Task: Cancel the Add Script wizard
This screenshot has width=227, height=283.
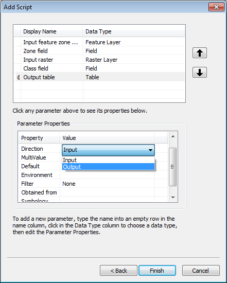Action: [201, 270]
